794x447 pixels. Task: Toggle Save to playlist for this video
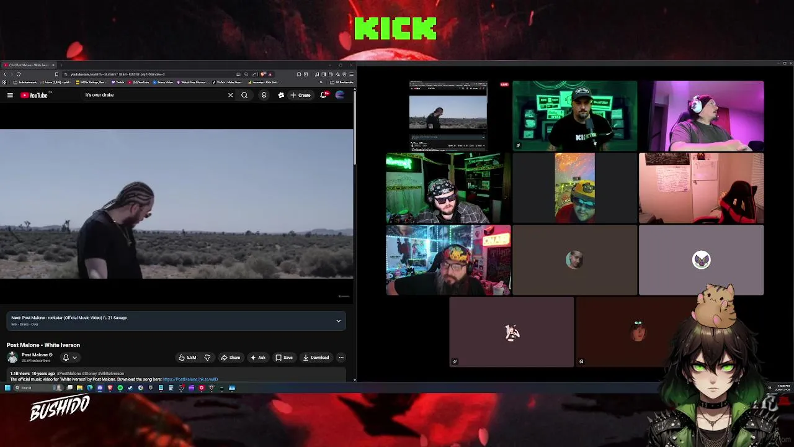coord(284,358)
